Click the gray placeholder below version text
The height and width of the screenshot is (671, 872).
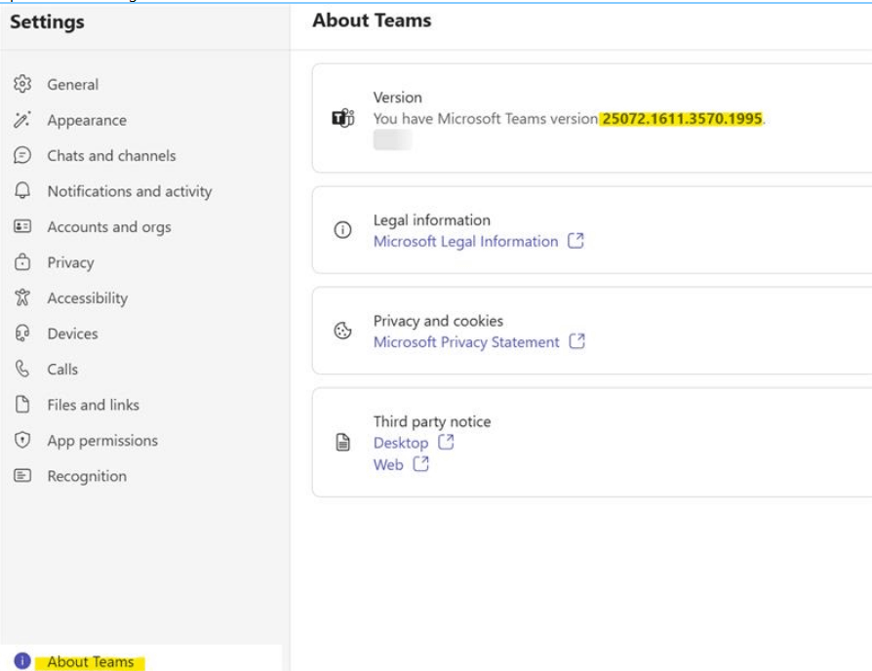(x=393, y=139)
